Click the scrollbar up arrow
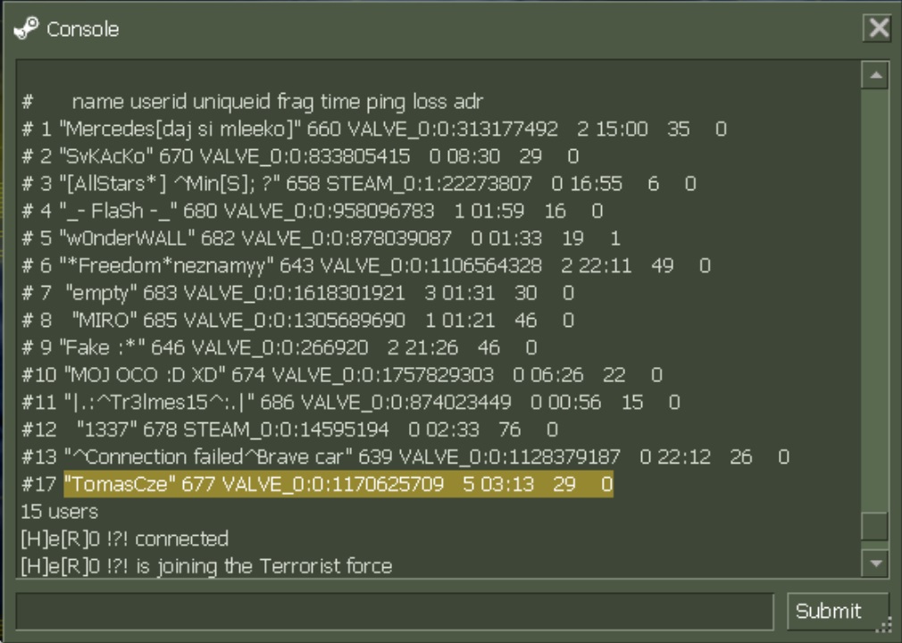The width and height of the screenshot is (902, 643). pos(874,77)
